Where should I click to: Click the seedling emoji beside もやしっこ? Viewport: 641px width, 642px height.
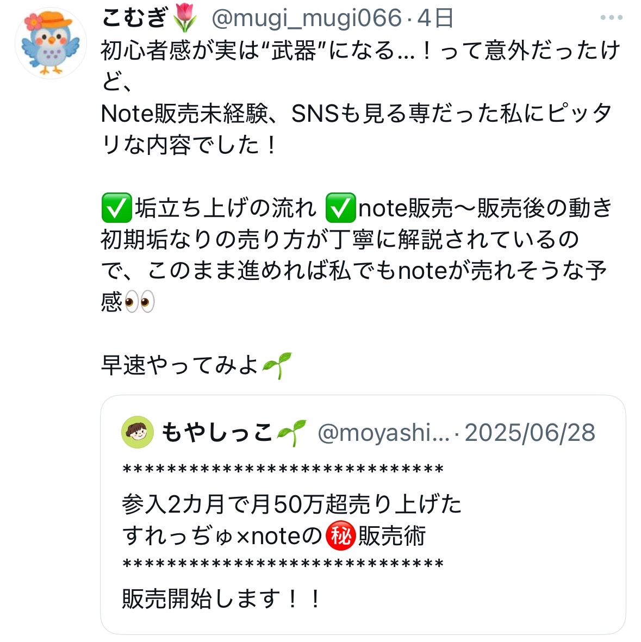[x=291, y=432]
